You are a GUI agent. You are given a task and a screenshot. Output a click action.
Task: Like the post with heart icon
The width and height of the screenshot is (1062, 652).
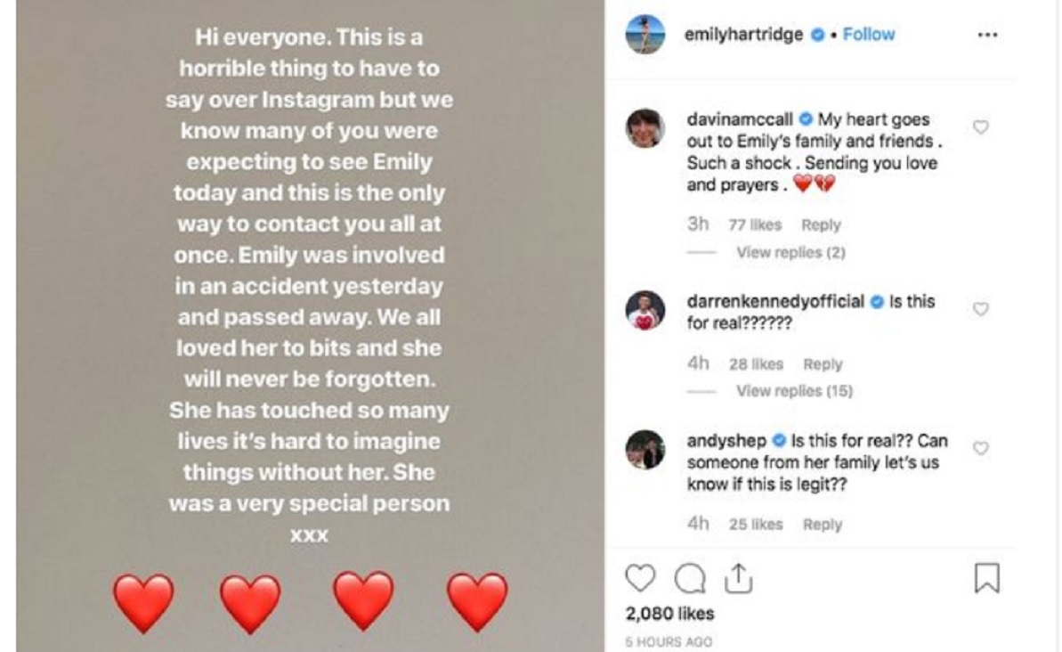click(x=639, y=579)
